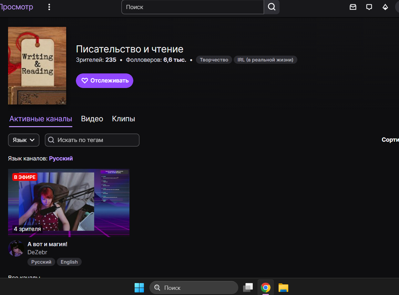
Task: Switch to the Видео tab
Action: pos(92,119)
